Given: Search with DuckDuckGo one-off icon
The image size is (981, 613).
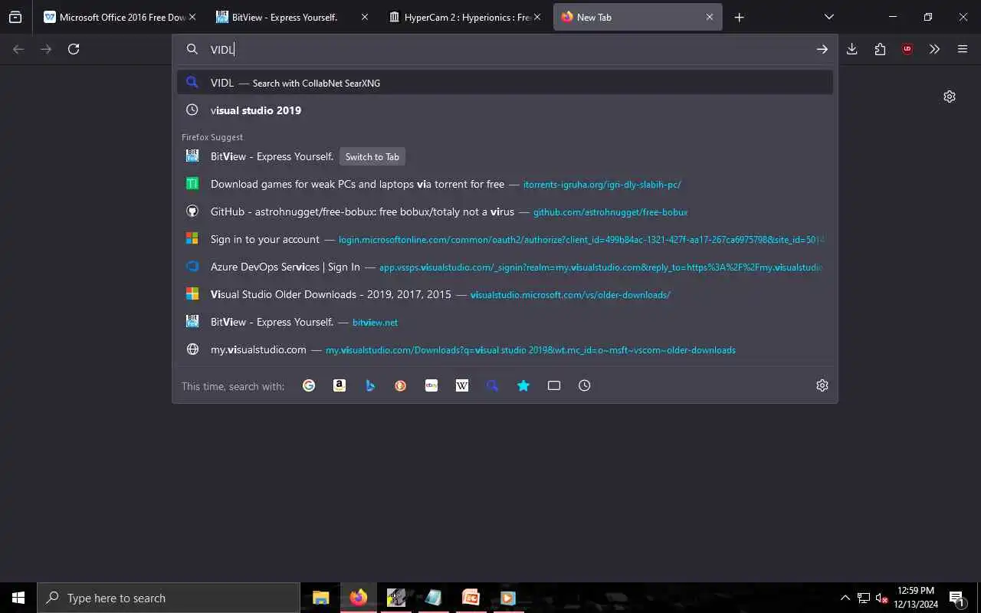Looking at the screenshot, I should [x=401, y=385].
